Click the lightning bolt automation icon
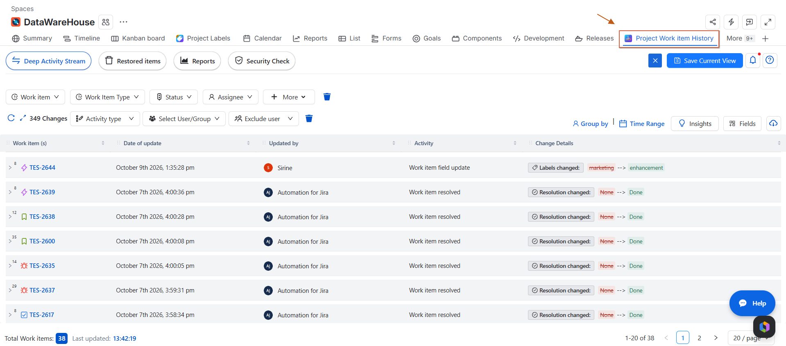The image size is (786, 346). coord(731,22)
